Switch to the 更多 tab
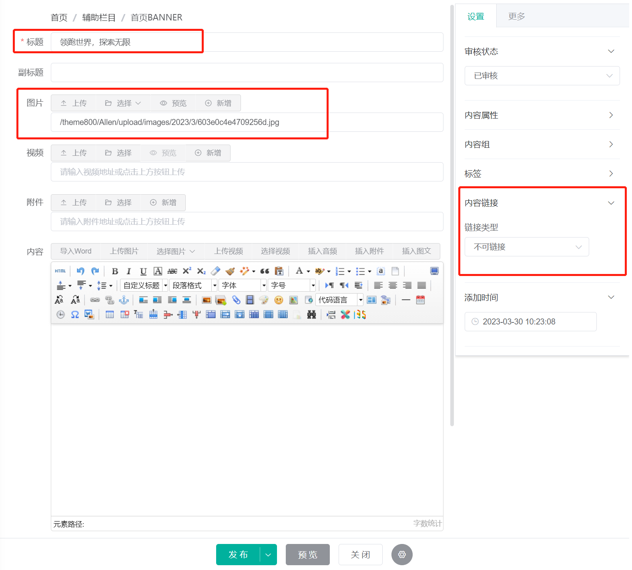Viewport: 632px width, 570px height. [x=517, y=16]
